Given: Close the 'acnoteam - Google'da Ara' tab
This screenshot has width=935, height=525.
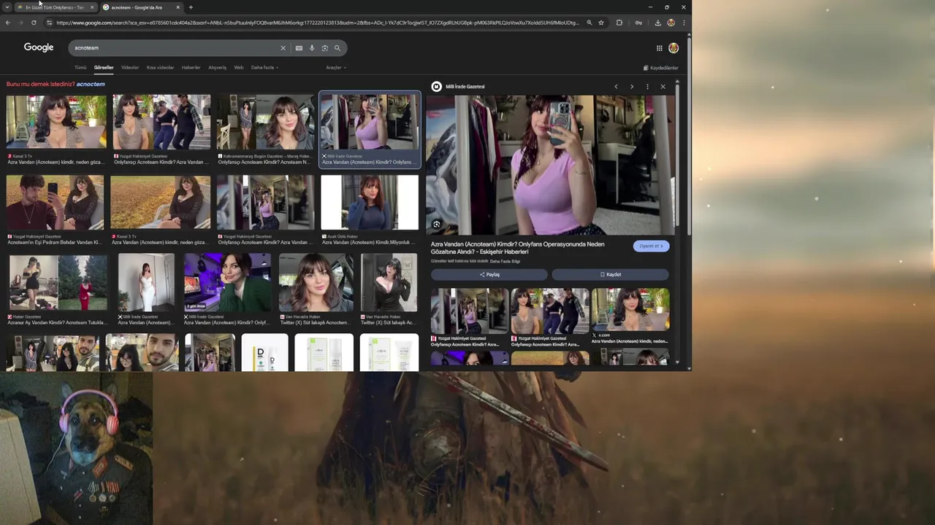Looking at the screenshot, I should (178, 7).
